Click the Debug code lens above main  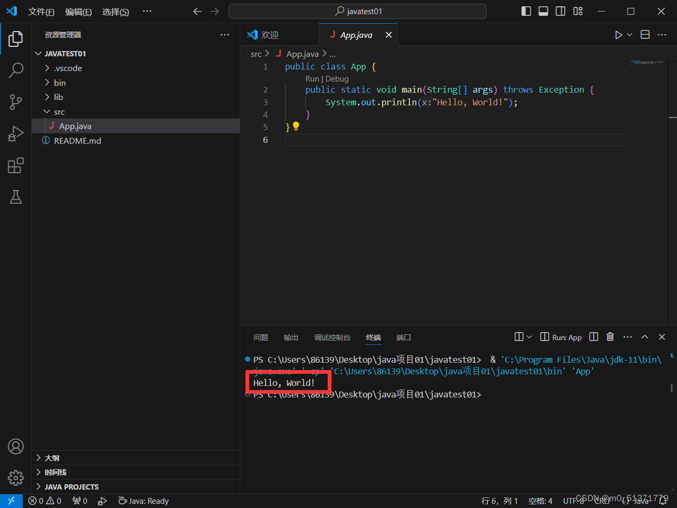[337, 79]
